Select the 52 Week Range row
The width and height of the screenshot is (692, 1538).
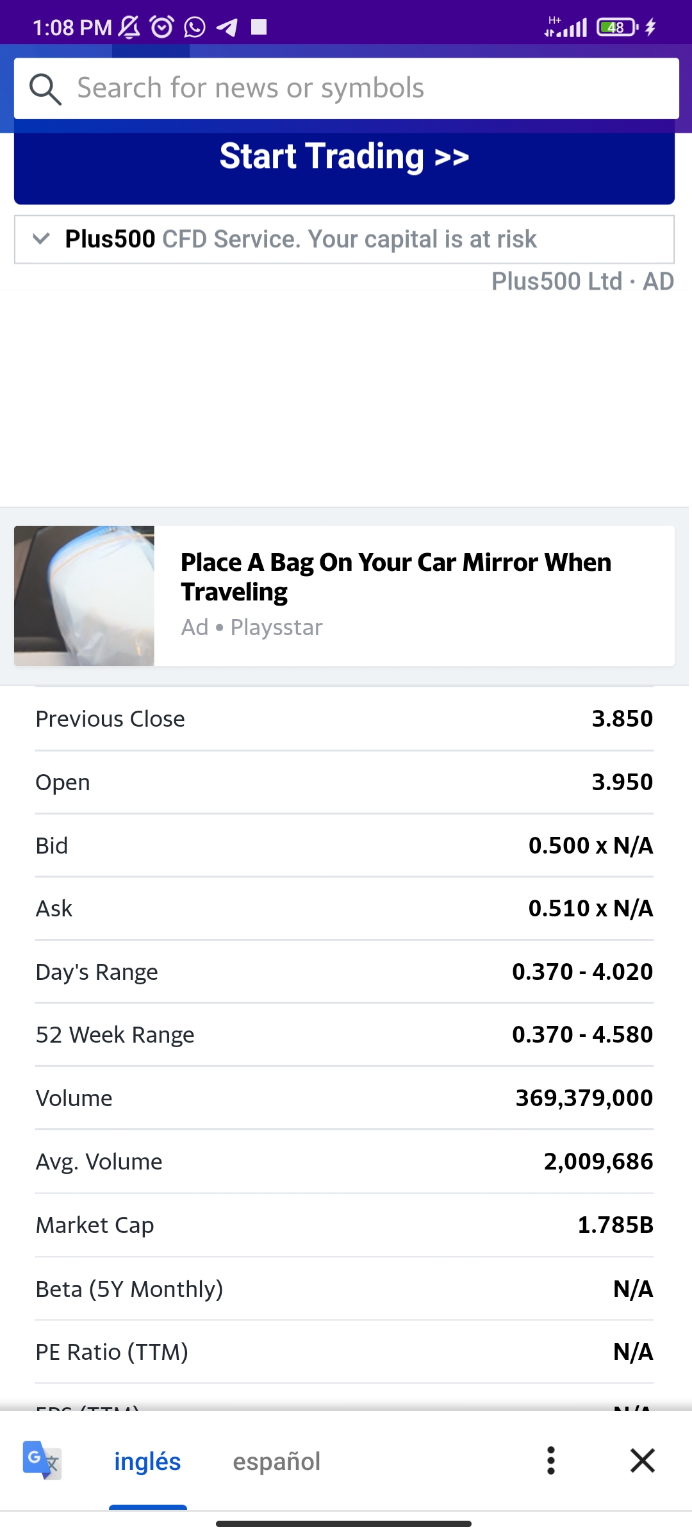tap(344, 1035)
